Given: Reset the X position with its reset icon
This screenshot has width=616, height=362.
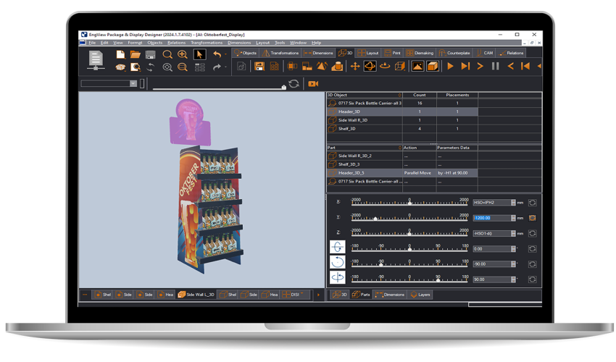Looking at the screenshot, I should (x=533, y=203).
